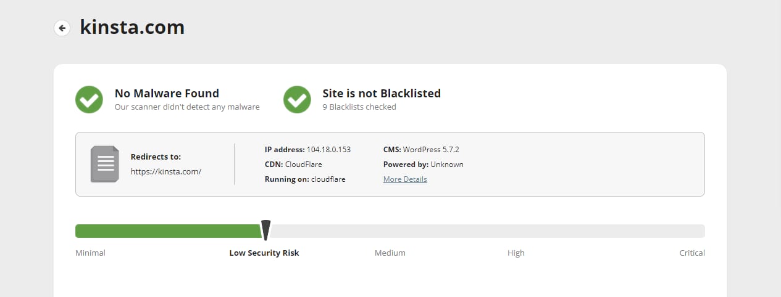Select the Site is not Blacklisted heading
Image resolution: width=781 pixels, height=297 pixels.
coord(382,94)
